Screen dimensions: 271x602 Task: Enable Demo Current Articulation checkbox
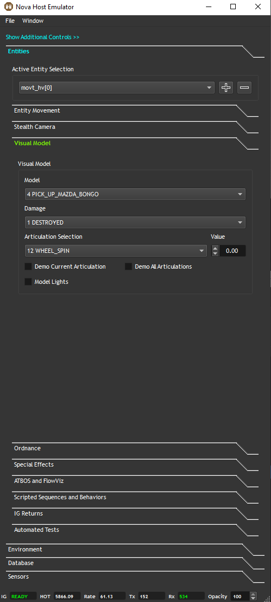(x=28, y=266)
